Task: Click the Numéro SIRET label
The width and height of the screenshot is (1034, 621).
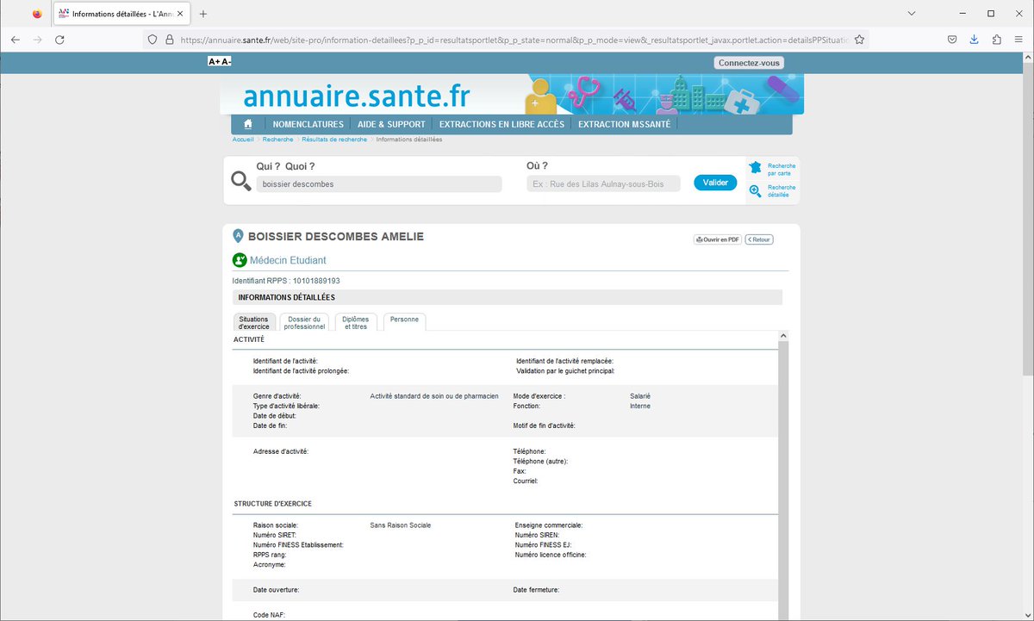Action: pos(275,535)
